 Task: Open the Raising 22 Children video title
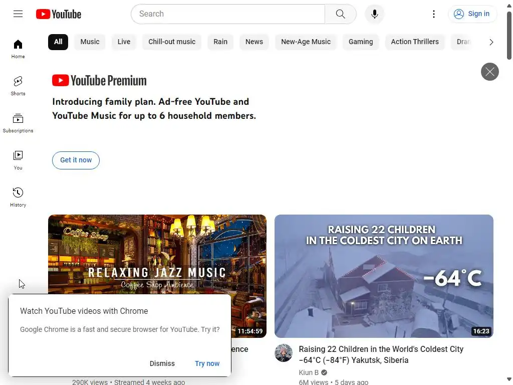[381, 354]
